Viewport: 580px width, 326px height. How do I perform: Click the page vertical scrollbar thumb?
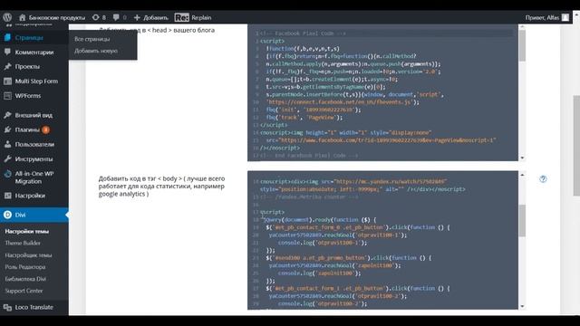pos(576,145)
